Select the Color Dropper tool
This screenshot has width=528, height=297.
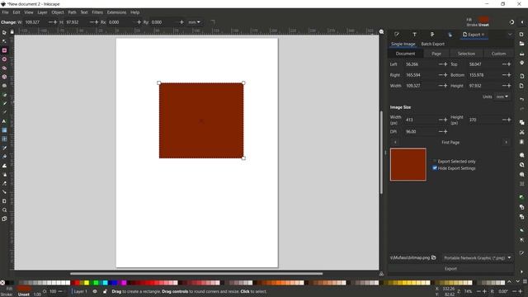4,148
